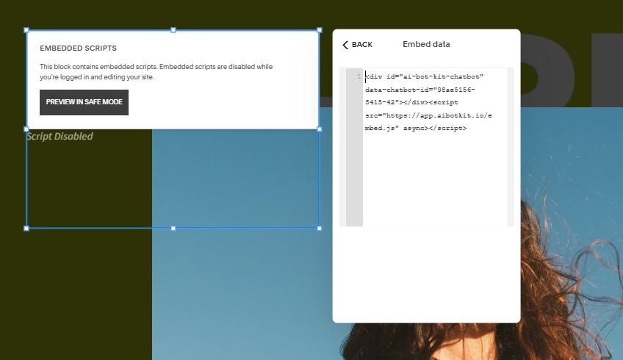The width and height of the screenshot is (623, 360).
Task: Click the top-left resize handle of block
Action: pos(26,30)
